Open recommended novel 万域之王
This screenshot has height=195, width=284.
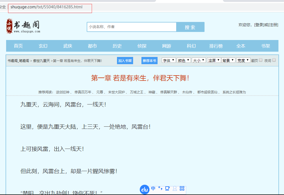(x=137, y=92)
